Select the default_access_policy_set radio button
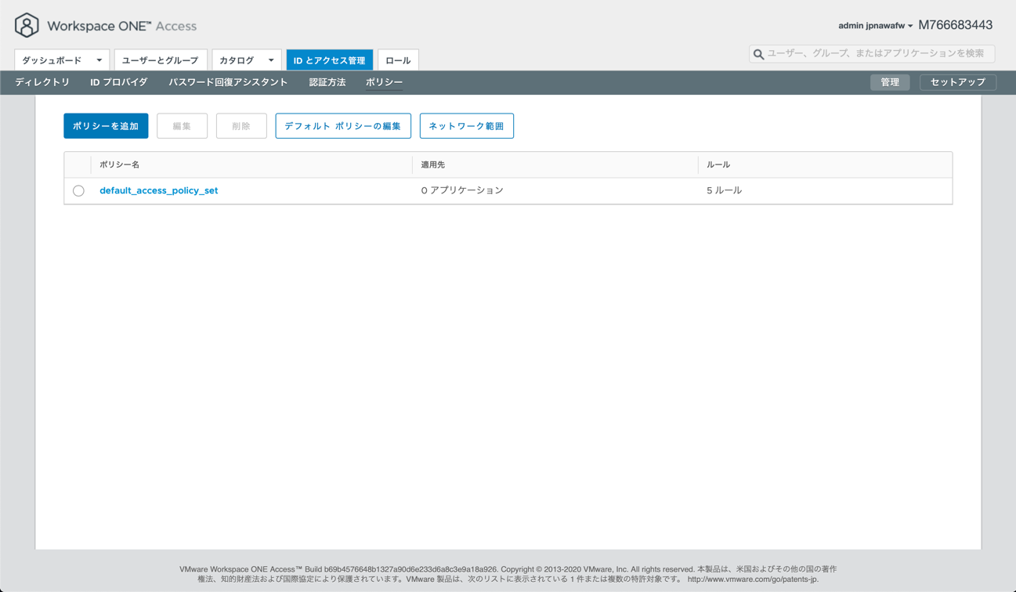Image resolution: width=1016 pixels, height=592 pixels. pos(78,191)
